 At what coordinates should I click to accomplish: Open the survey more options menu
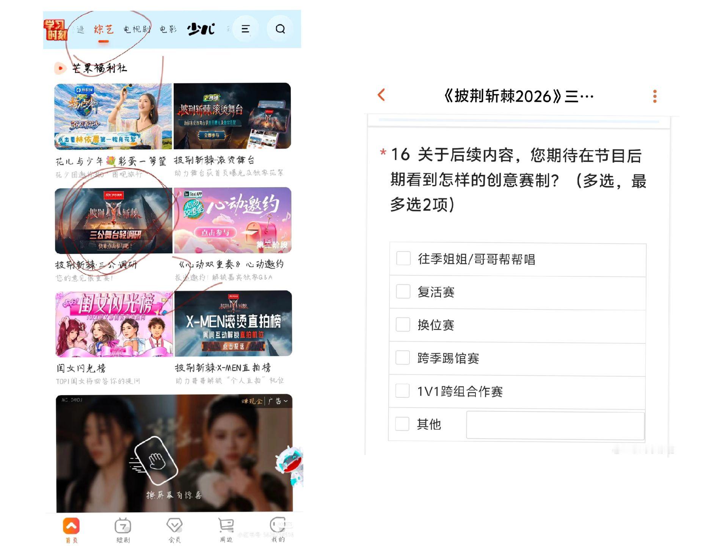(655, 96)
